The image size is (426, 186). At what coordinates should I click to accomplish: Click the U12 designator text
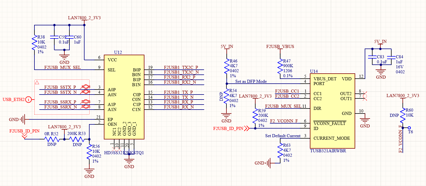(118, 52)
